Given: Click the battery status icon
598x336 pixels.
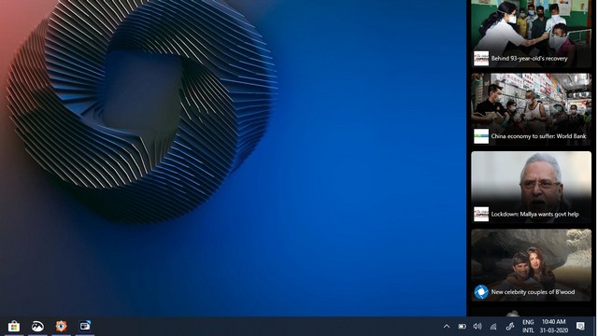Looking at the screenshot, I should [x=462, y=327].
